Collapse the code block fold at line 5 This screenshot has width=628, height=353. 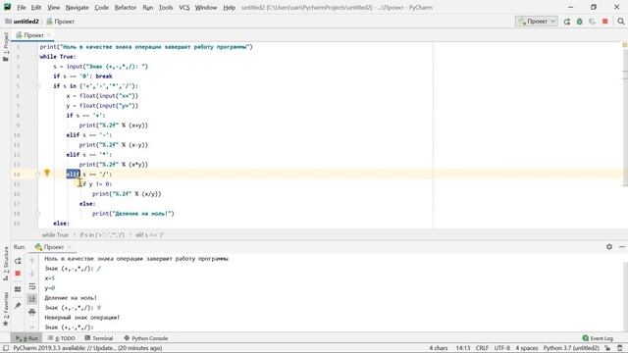click(37, 86)
